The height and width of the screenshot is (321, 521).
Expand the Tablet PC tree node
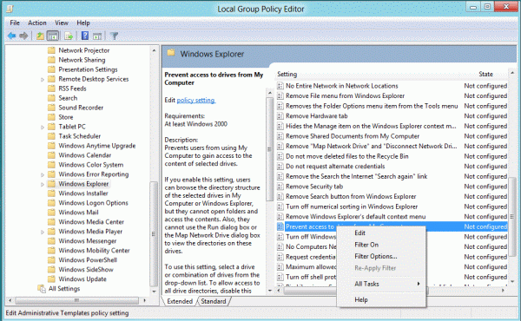pos(43,128)
